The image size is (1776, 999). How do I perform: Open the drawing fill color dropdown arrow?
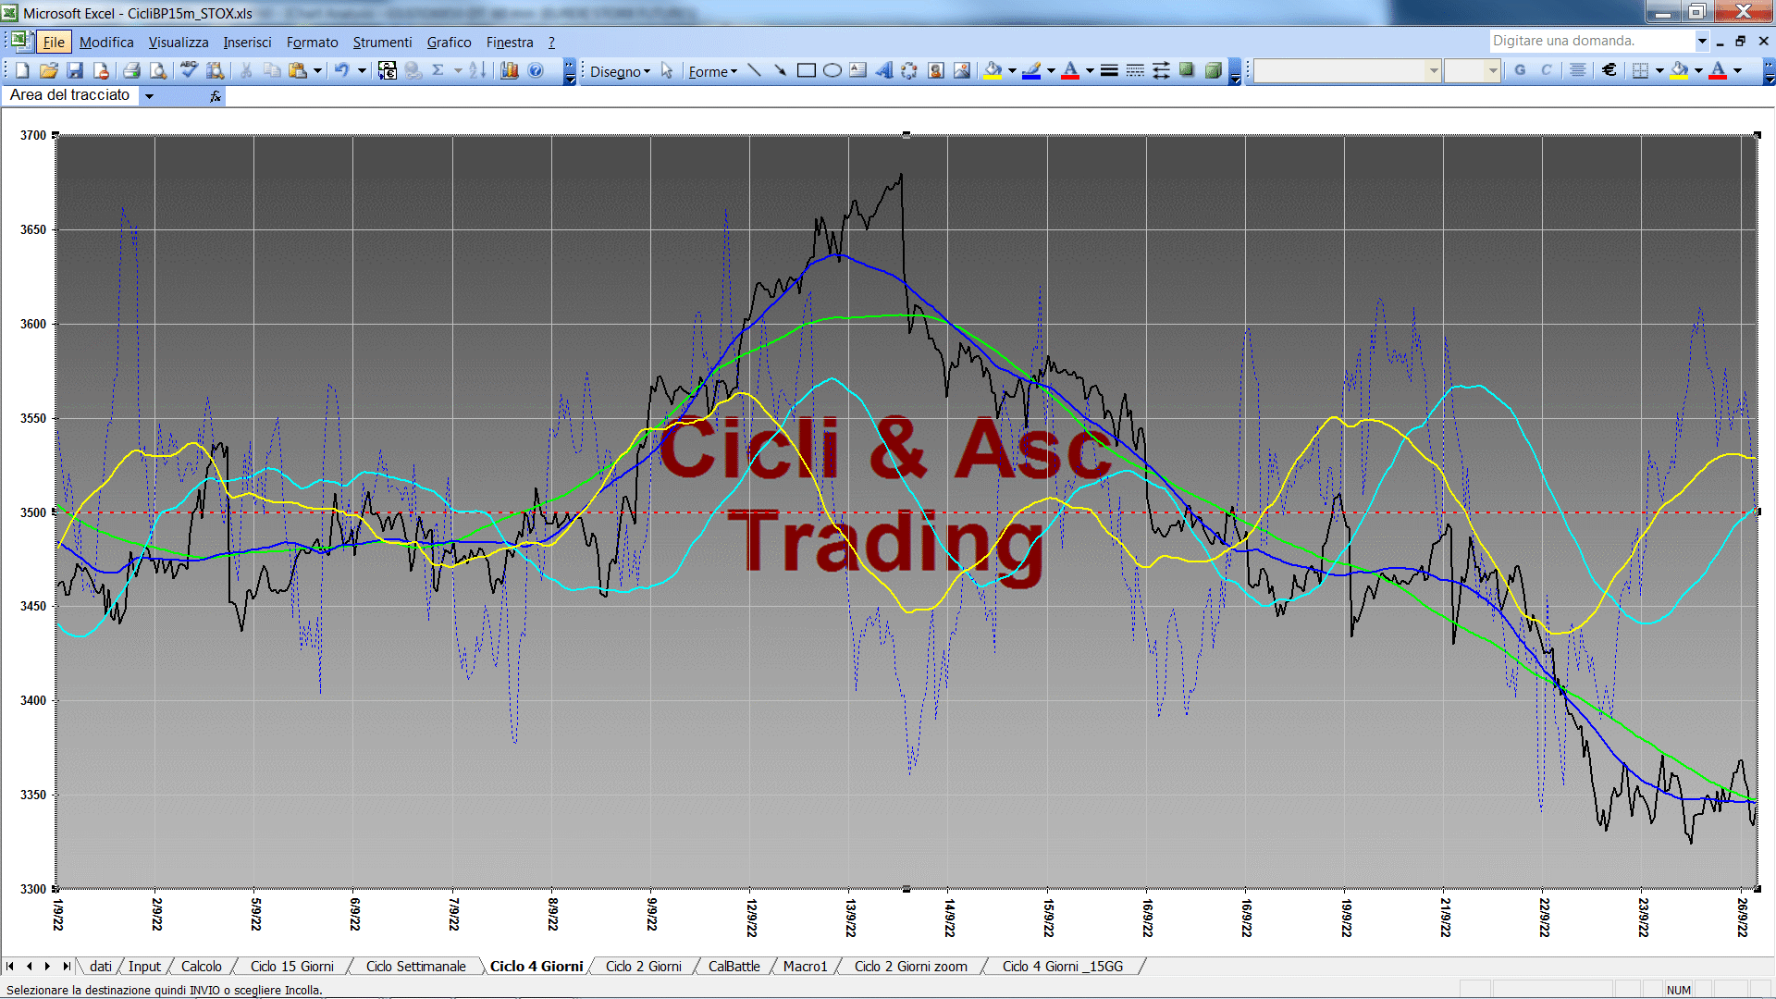coord(1012,70)
